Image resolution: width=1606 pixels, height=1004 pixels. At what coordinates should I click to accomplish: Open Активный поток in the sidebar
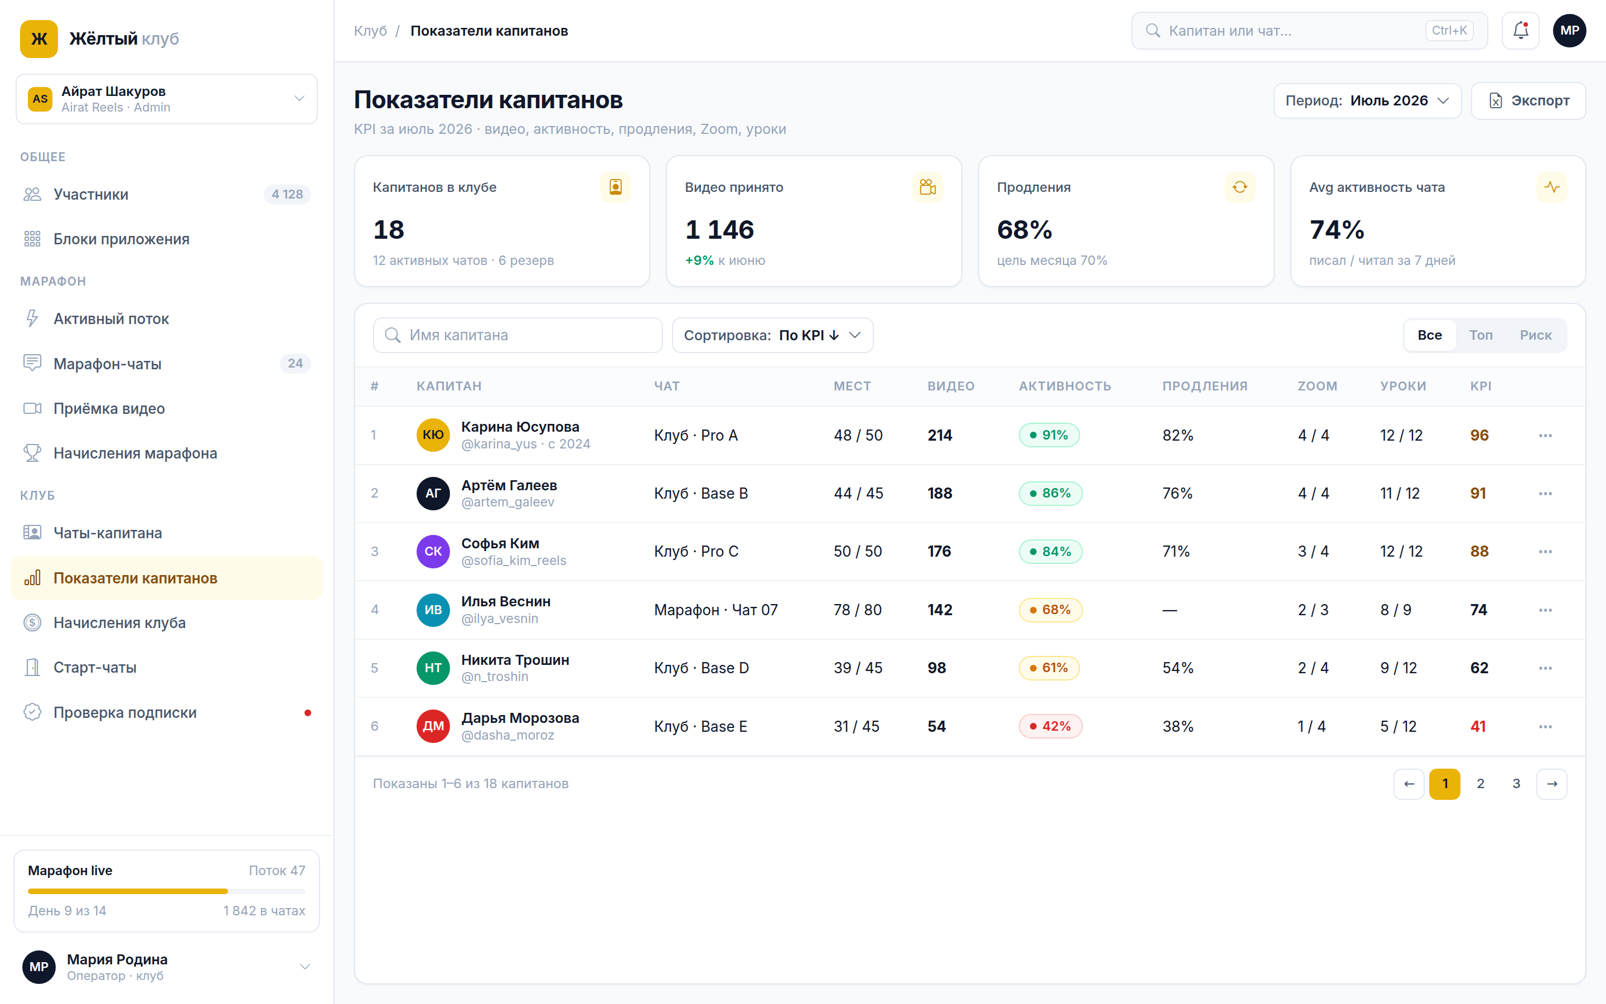point(167,318)
